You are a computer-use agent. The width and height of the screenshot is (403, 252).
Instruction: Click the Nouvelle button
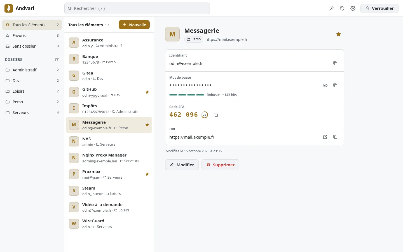tap(134, 25)
